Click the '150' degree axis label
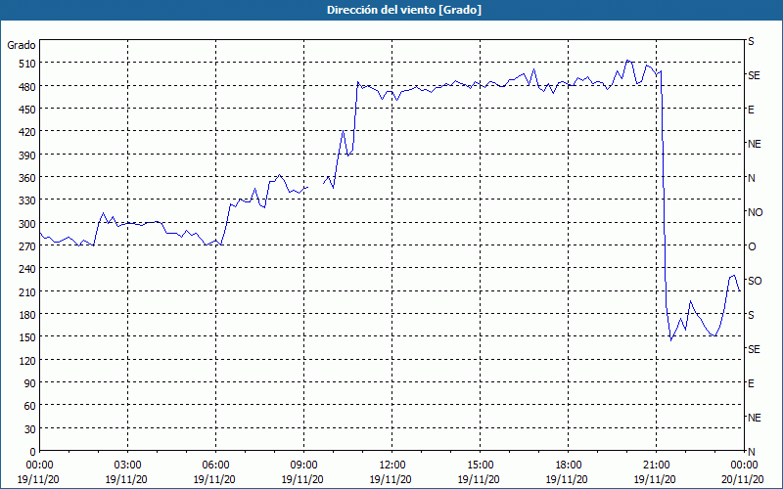 [x=27, y=337]
